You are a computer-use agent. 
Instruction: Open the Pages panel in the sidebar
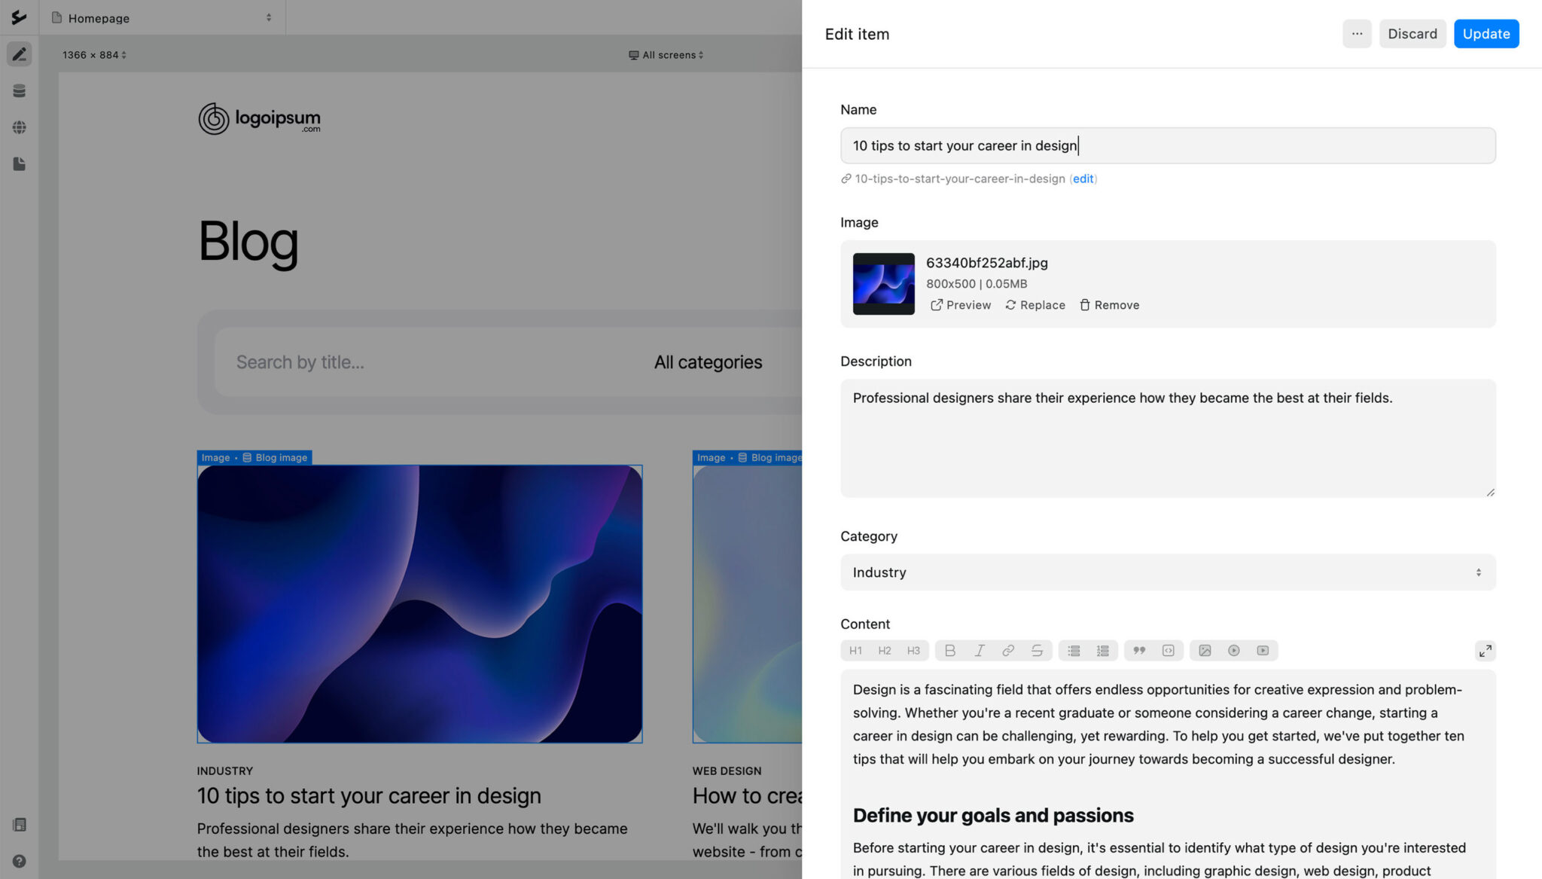coord(18,163)
